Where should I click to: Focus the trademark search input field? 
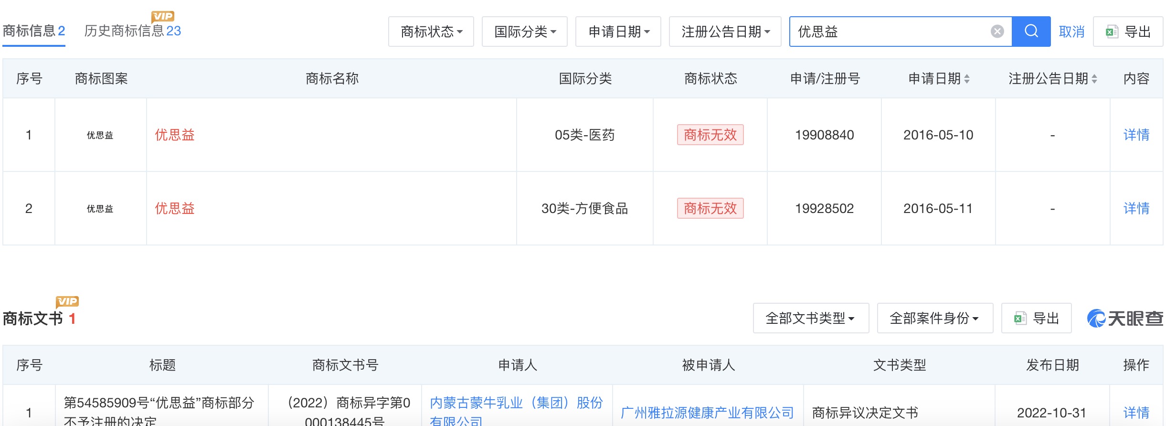(888, 32)
